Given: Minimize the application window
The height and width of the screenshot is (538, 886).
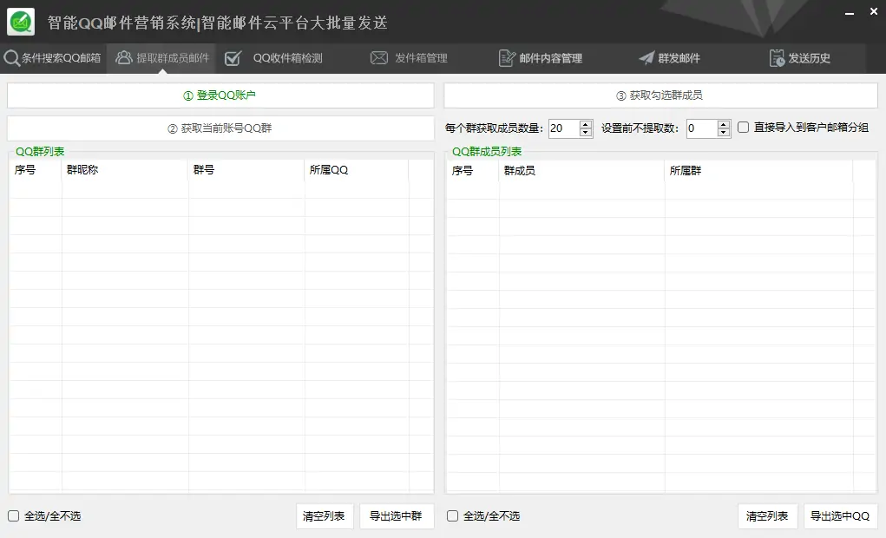Looking at the screenshot, I should pyautogui.click(x=850, y=12).
